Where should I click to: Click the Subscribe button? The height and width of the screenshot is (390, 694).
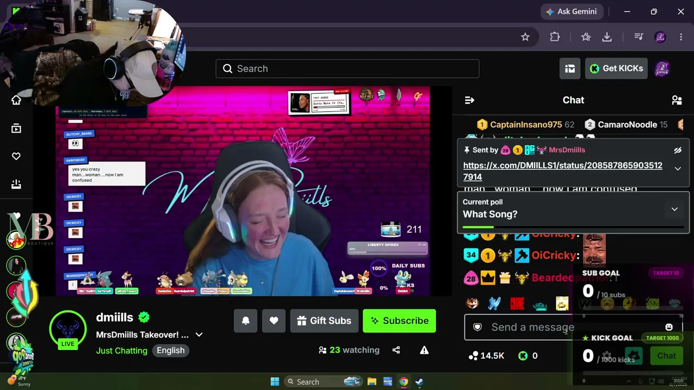[x=399, y=321]
